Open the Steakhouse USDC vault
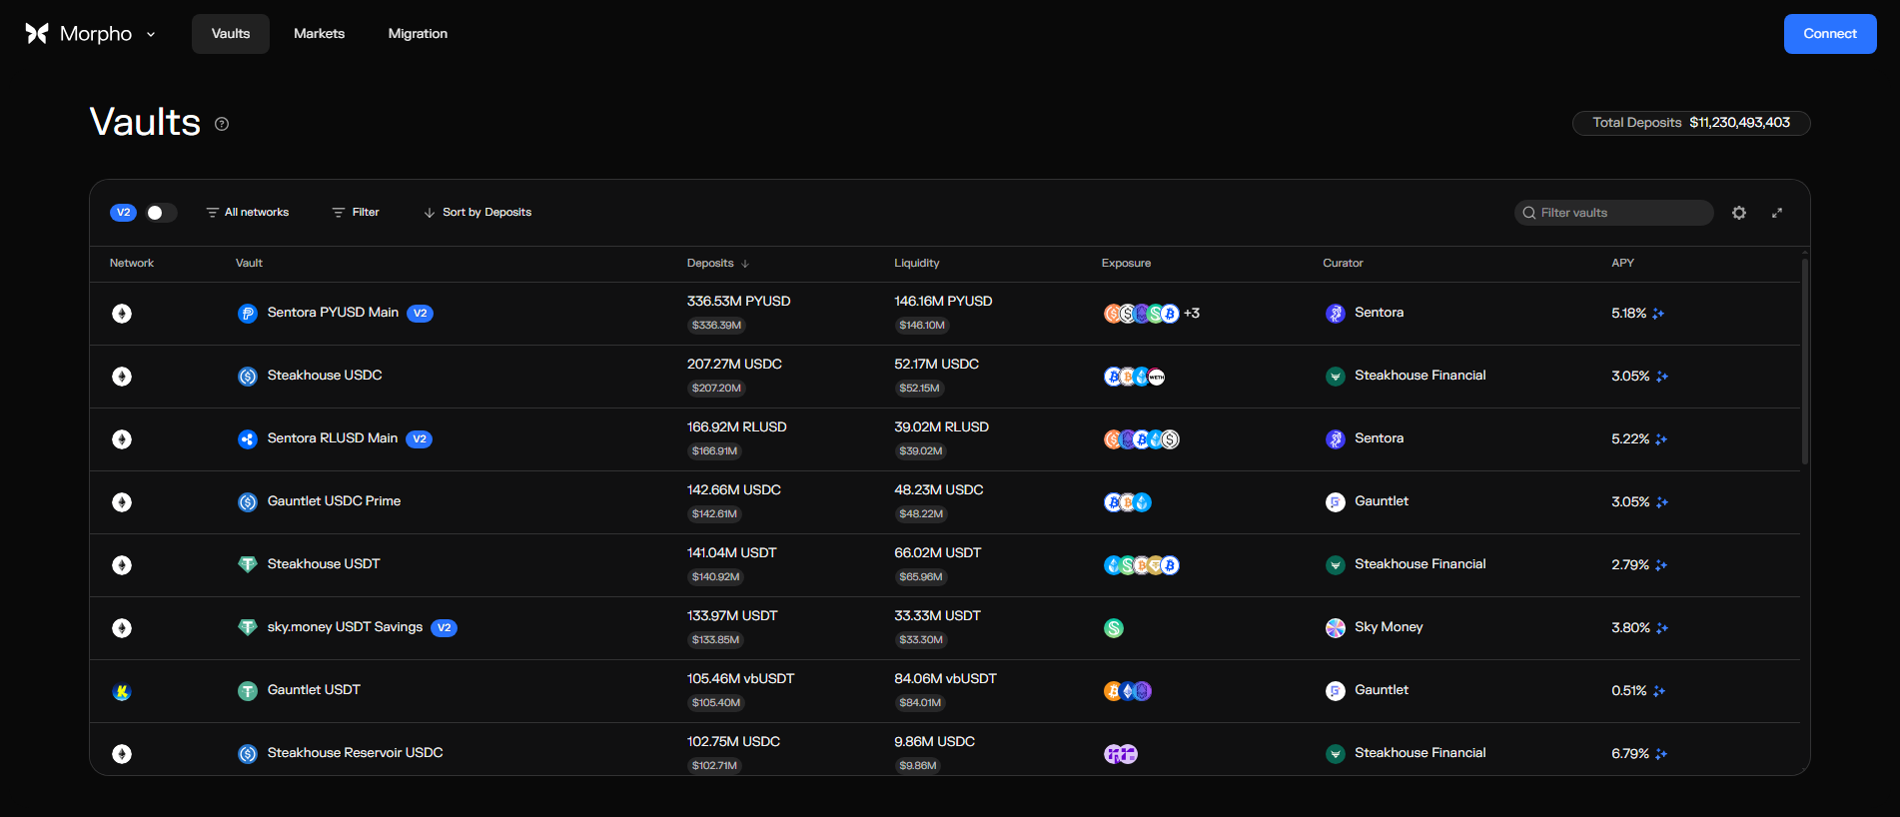The height and width of the screenshot is (817, 1900). 325,376
